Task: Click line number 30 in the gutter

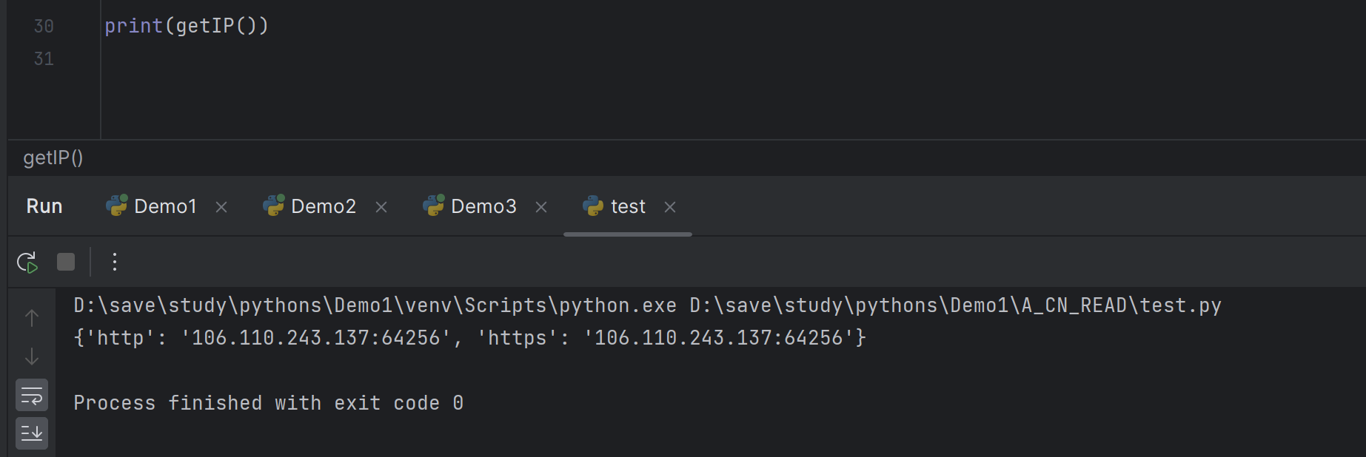Action: click(x=44, y=27)
